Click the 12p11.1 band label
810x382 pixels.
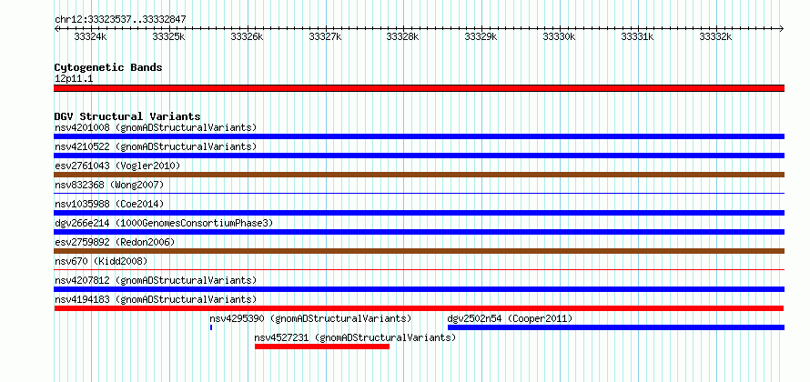click(74, 79)
